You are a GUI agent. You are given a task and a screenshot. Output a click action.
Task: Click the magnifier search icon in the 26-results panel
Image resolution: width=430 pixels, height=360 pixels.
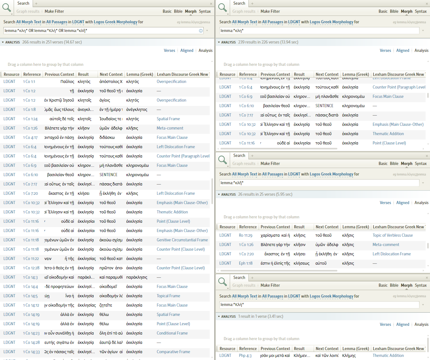(x=223, y=160)
